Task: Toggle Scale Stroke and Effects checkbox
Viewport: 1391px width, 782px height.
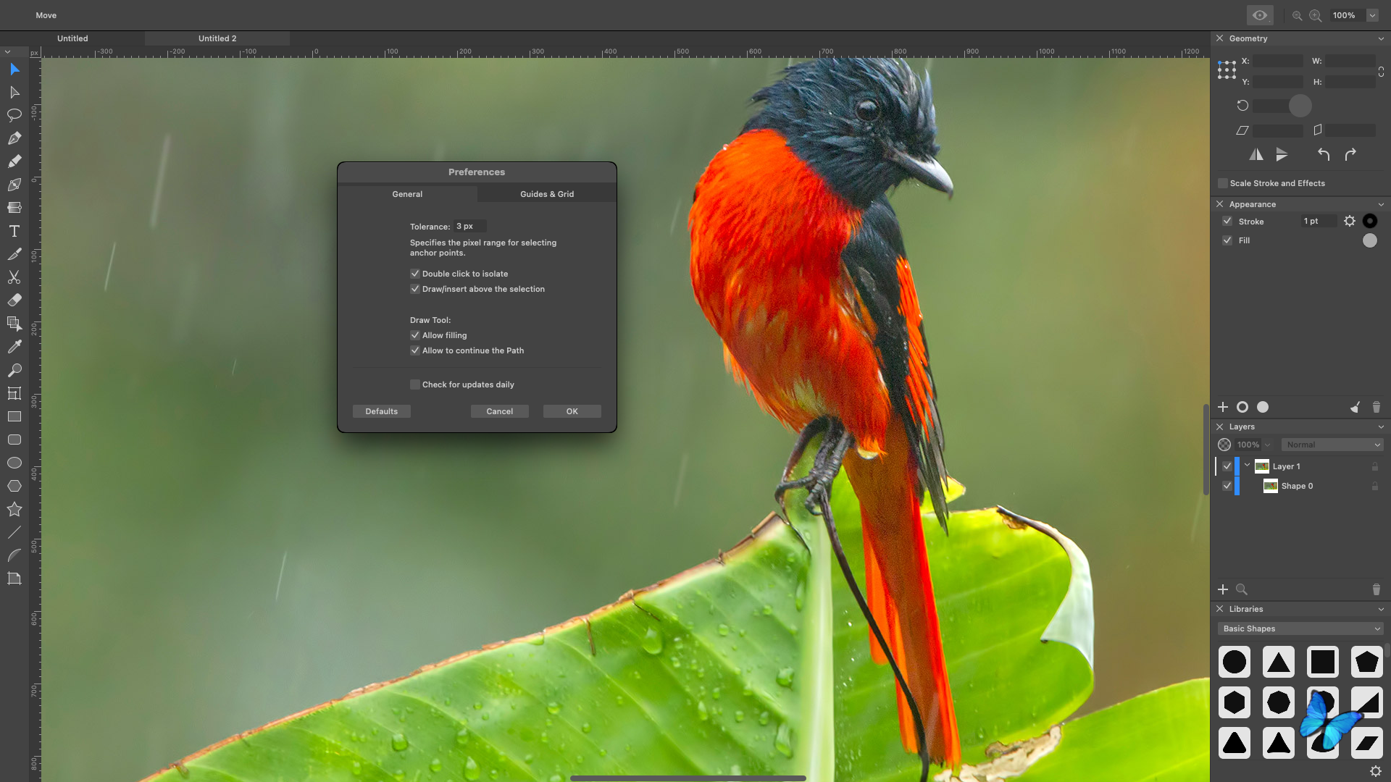Action: (1223, 183)
